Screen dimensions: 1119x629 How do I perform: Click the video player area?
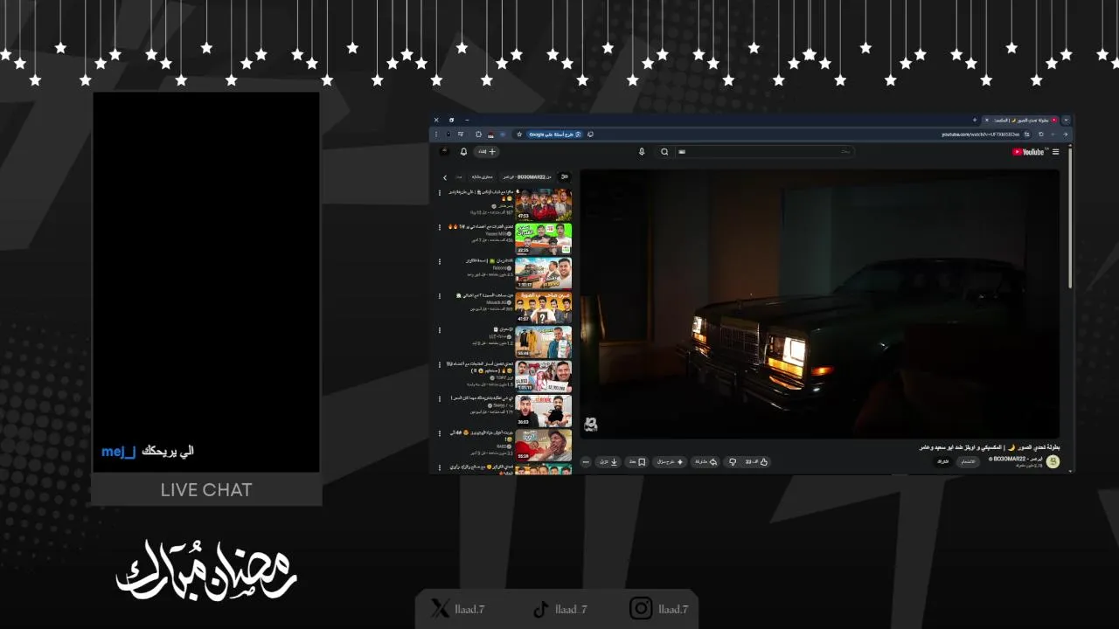click(820, 304)
